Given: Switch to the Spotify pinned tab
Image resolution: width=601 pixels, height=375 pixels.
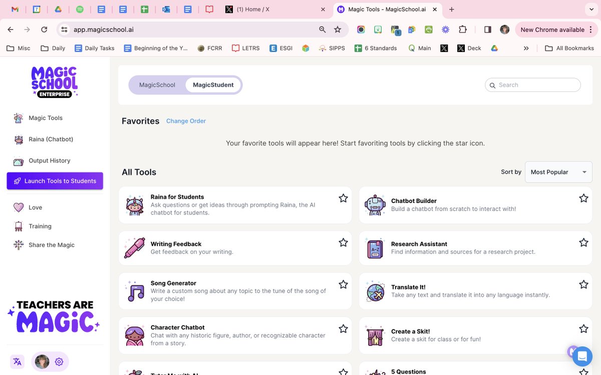Looking at the screenshot, I should (x=80, y=9).
